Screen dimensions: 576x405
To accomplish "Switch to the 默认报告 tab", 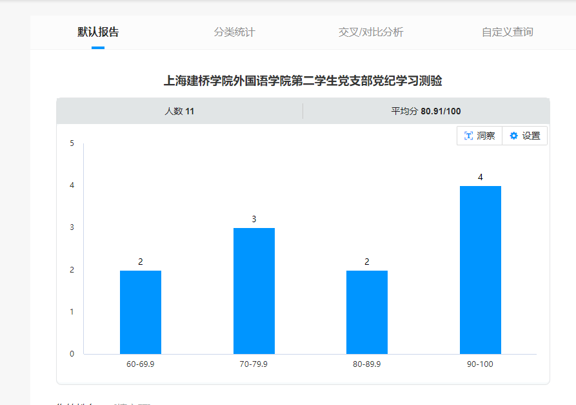I will (x=98, y=32).
